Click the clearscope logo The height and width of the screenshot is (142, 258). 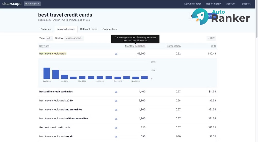coord(12,4)
